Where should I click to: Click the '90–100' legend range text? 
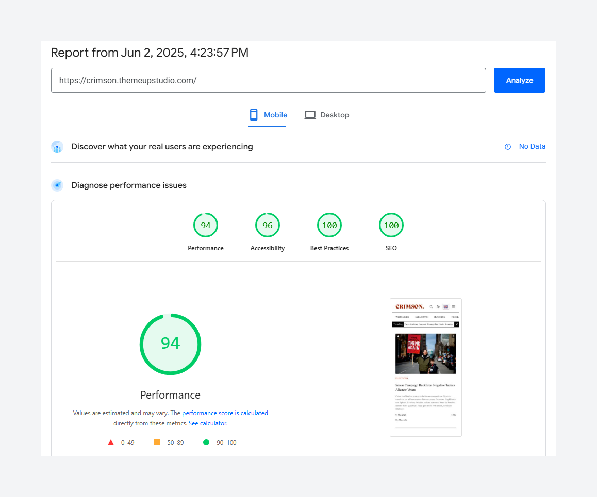pyautogui.click(x=226, y=442)
